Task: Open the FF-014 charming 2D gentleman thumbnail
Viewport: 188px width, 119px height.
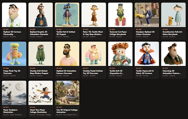Action: [x=173, y=54]
